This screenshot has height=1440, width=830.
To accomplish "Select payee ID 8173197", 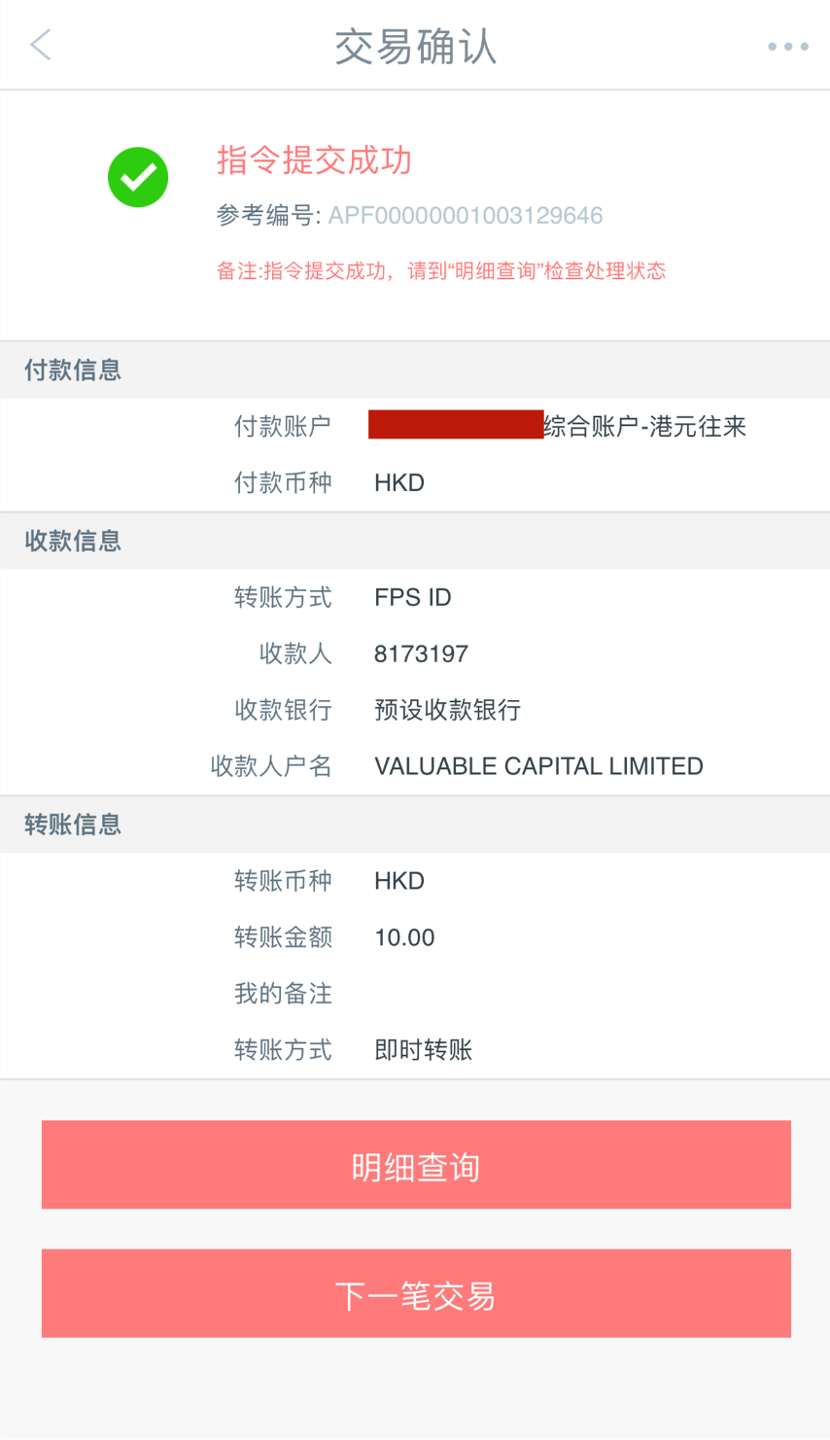I will [x=421, y=653].
